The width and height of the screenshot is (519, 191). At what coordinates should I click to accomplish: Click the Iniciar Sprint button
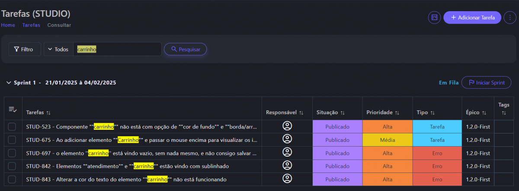486,82
